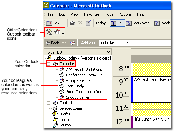Open the New button dropdown arrow
The image size is (175, 131).
click(x=64, y=23)
